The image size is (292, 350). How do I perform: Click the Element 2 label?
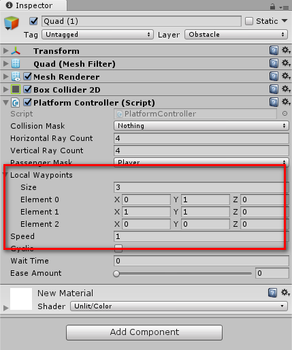click(x=39, y=224)
